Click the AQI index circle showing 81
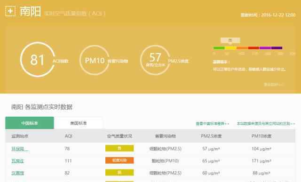 (38, 60)
